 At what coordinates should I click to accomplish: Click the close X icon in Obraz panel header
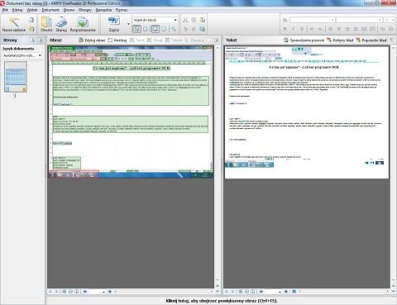216,40
